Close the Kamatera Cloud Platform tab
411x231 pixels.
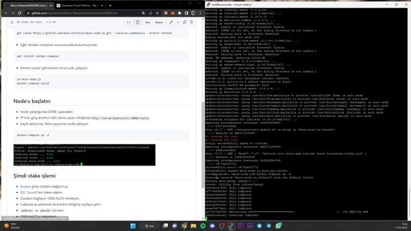[x=102, y=6]
